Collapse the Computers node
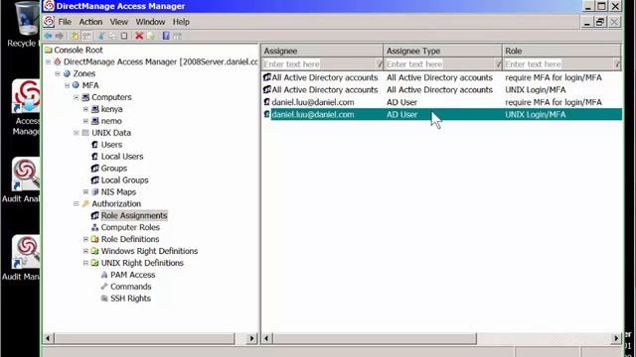 point(77,97)
